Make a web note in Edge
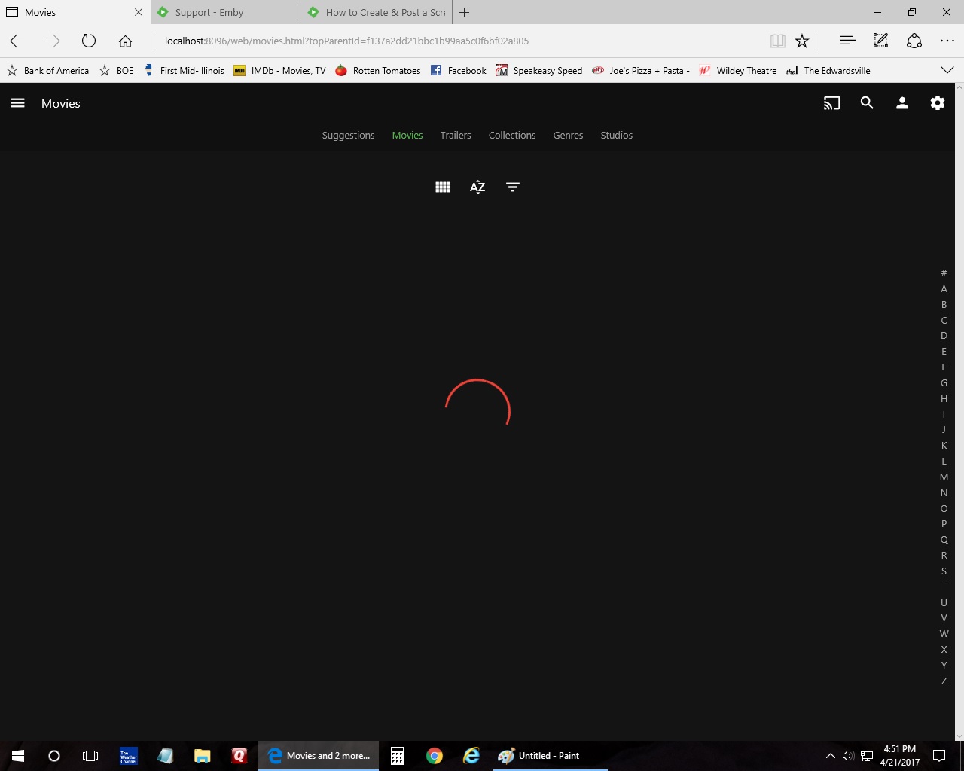 pyautogui.click(x=880, y=41)
